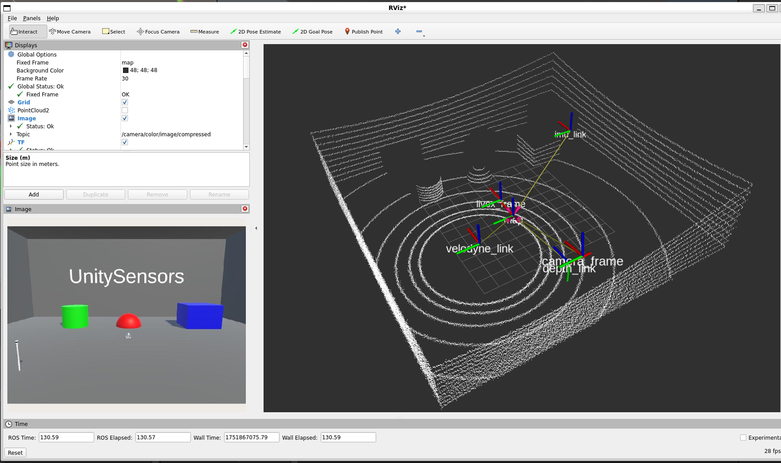
Task: Activate the Move Camera tool
Action: coord(70,32)
